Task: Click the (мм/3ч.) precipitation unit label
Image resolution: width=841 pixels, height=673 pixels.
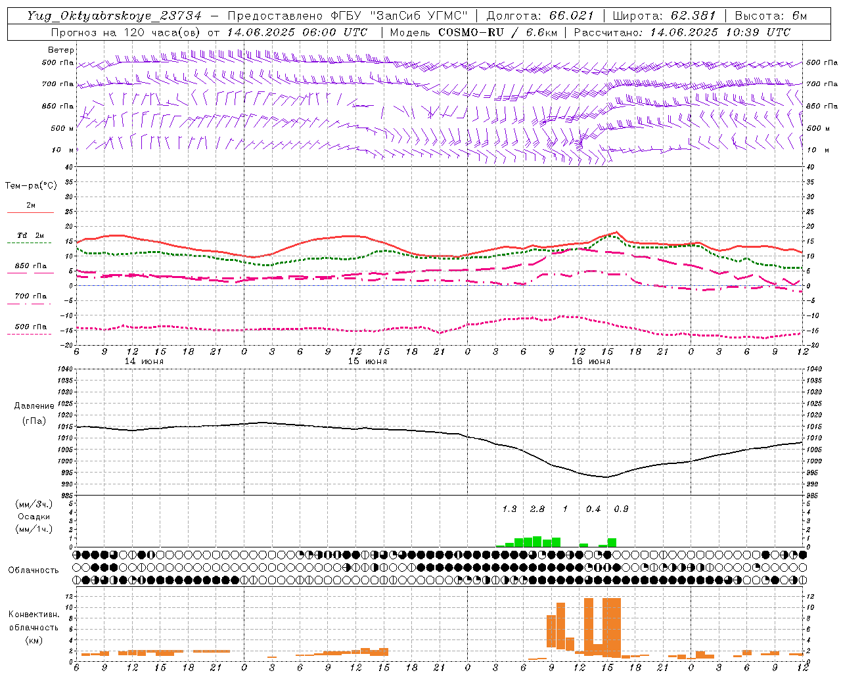Action: [x=34, y=504]
